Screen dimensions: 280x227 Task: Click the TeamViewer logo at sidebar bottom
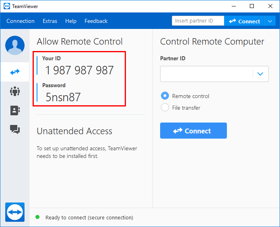click(x=15, y=212)
